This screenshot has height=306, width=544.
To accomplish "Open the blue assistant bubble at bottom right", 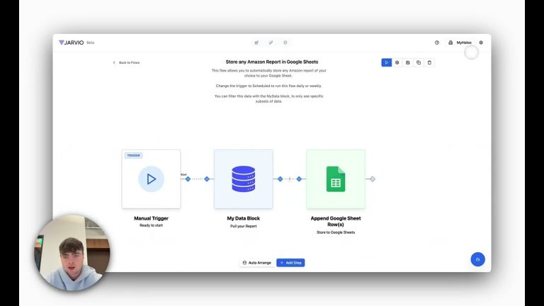I will 477,259.
